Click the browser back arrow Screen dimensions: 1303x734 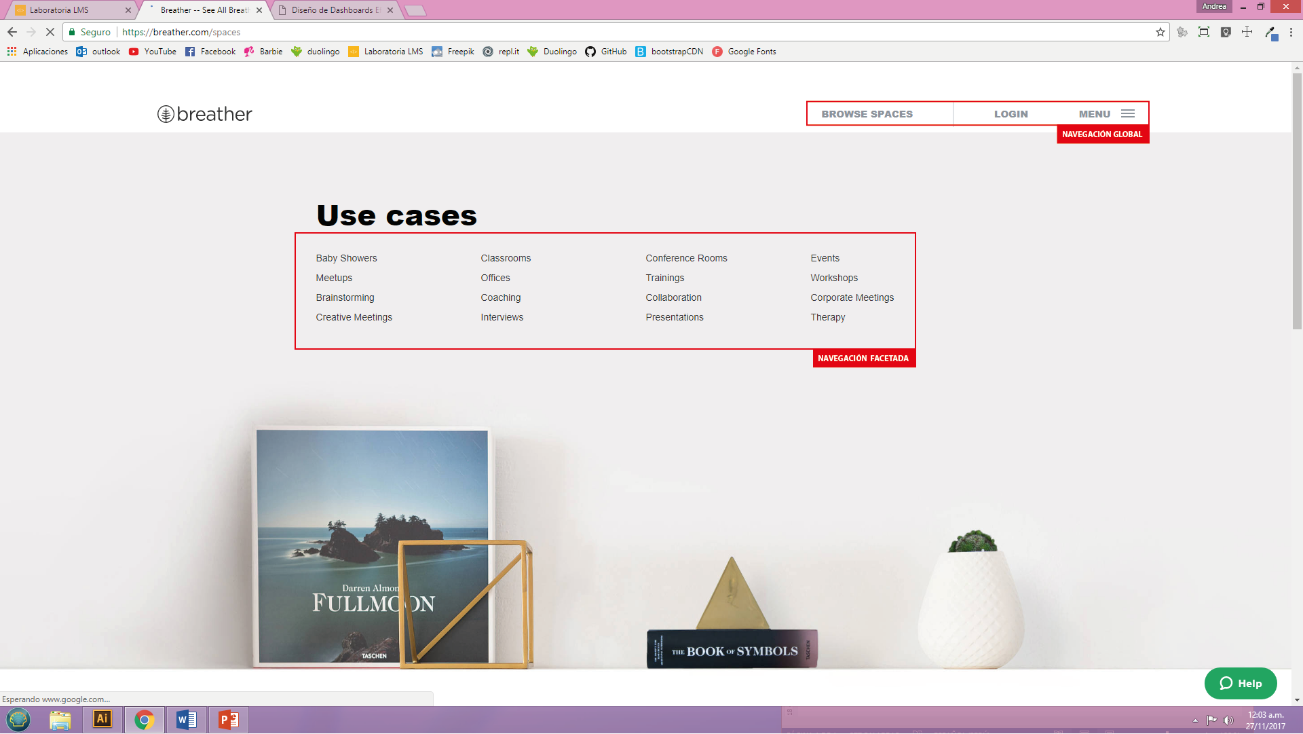12,32
